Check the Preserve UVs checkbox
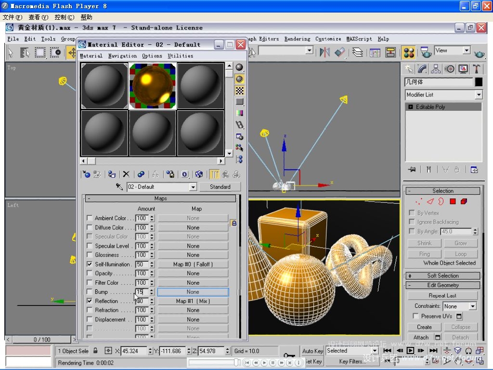Viewport: 493px width, 370px height. point(415,316)
